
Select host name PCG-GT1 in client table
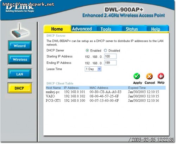[x=53, y=101]
